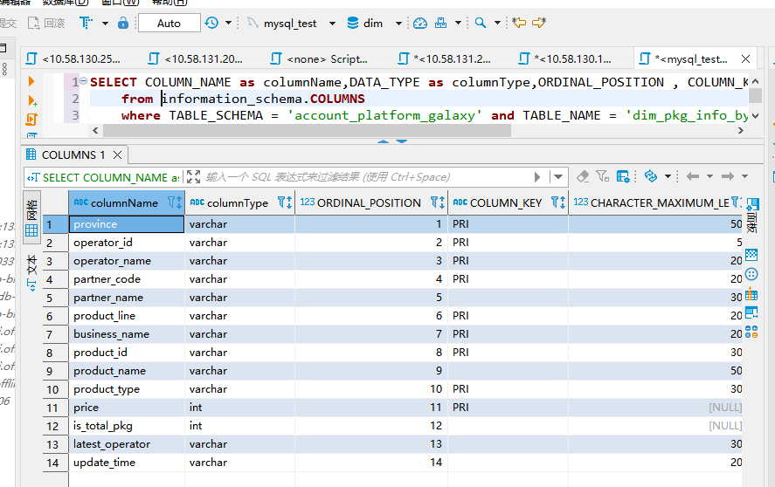Execute SQL statement with the orange arrow

point(31,81)
